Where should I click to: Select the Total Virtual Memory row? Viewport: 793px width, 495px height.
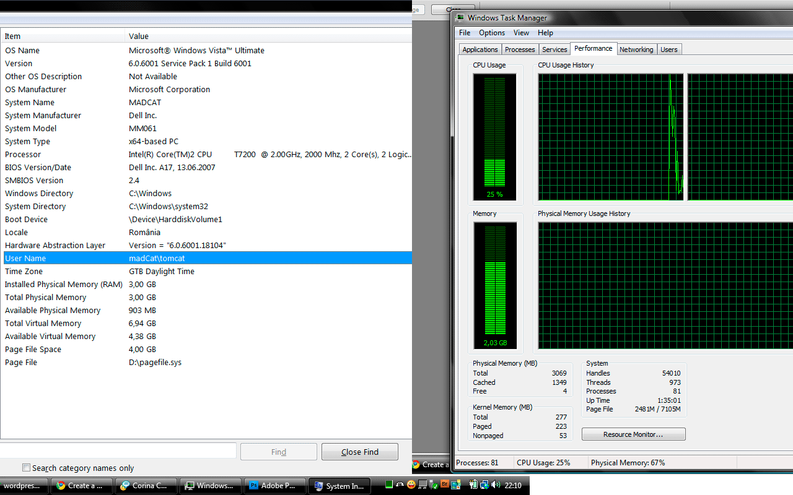coord(206,324)
